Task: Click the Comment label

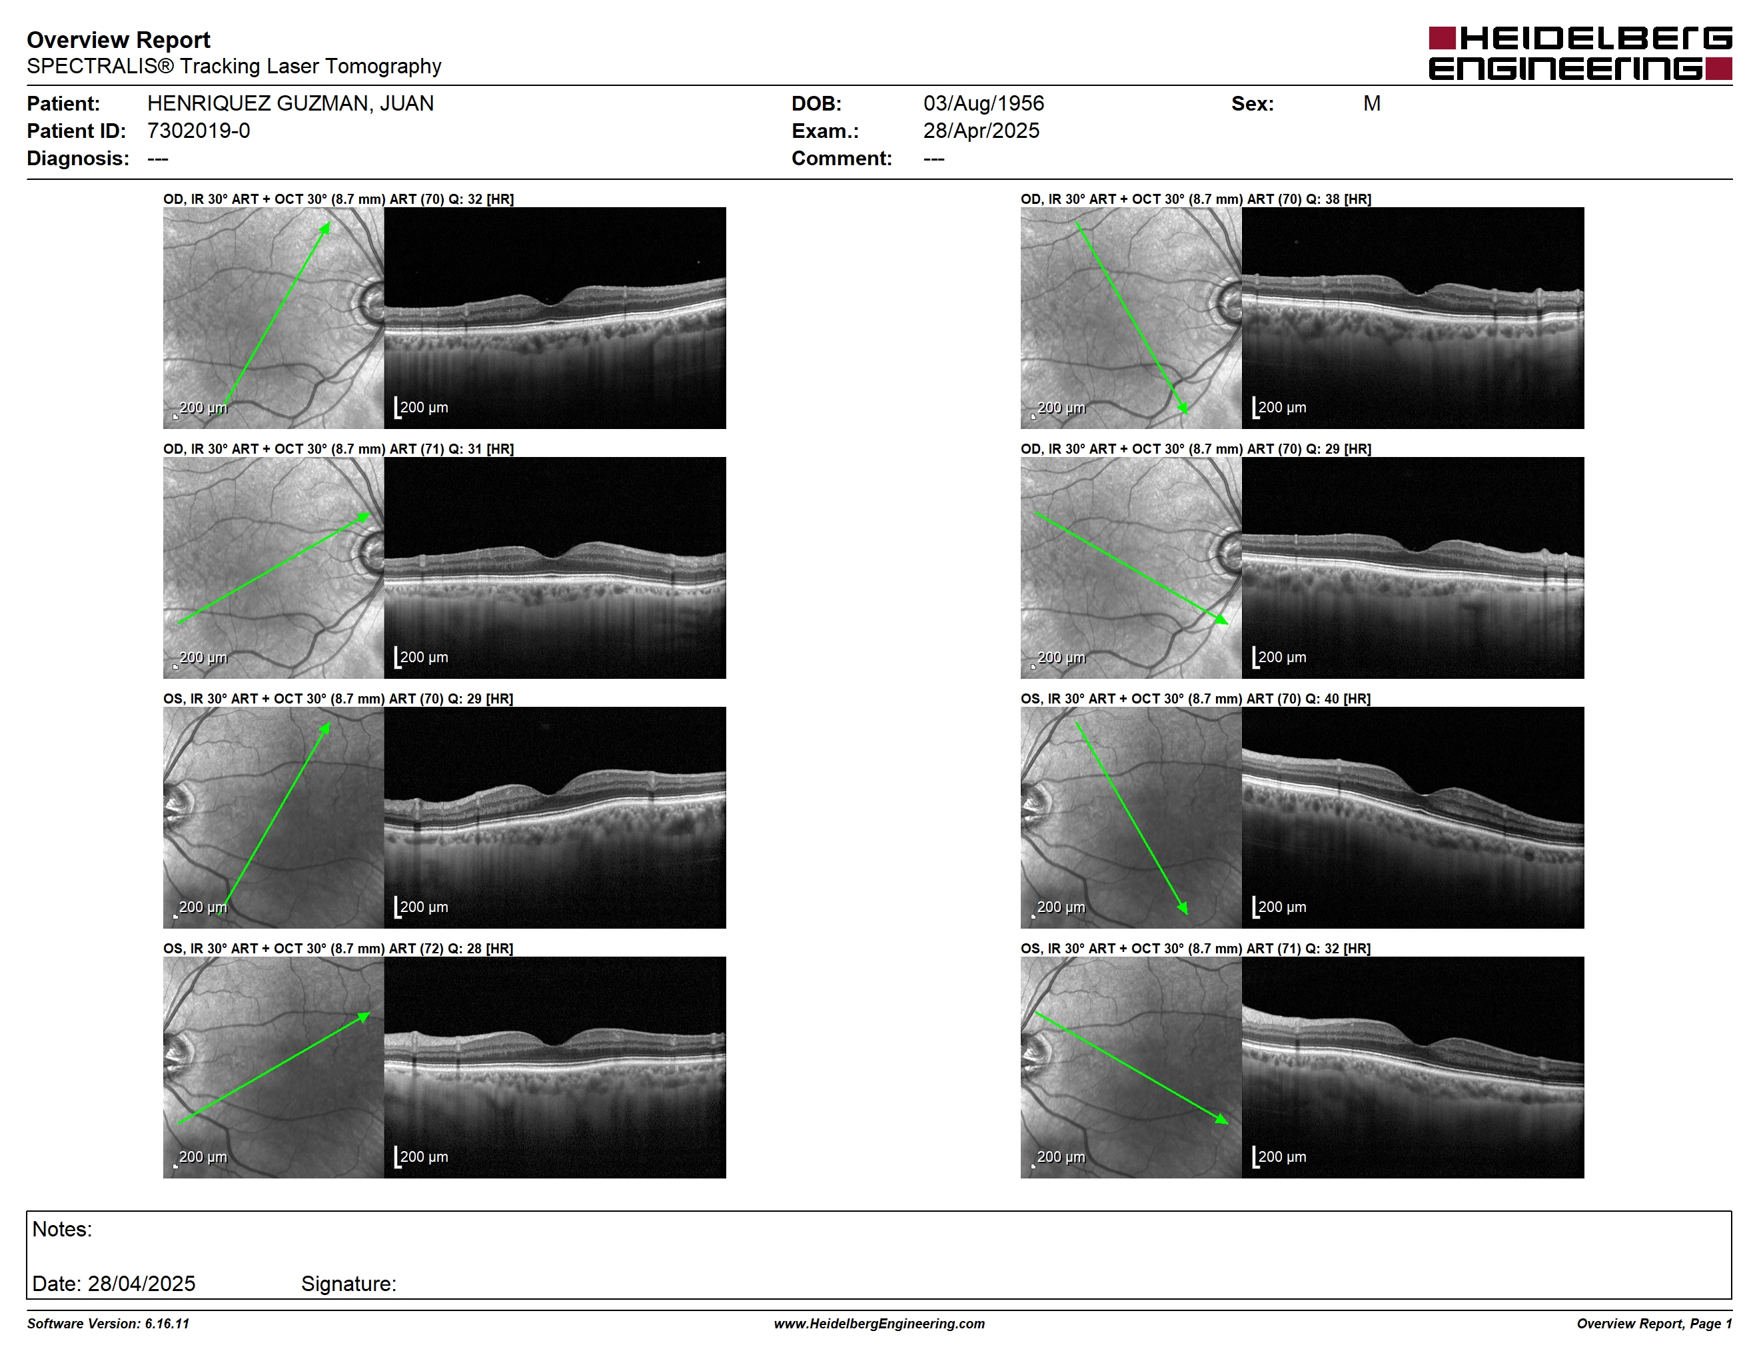Action: click(x=842, y=158)
